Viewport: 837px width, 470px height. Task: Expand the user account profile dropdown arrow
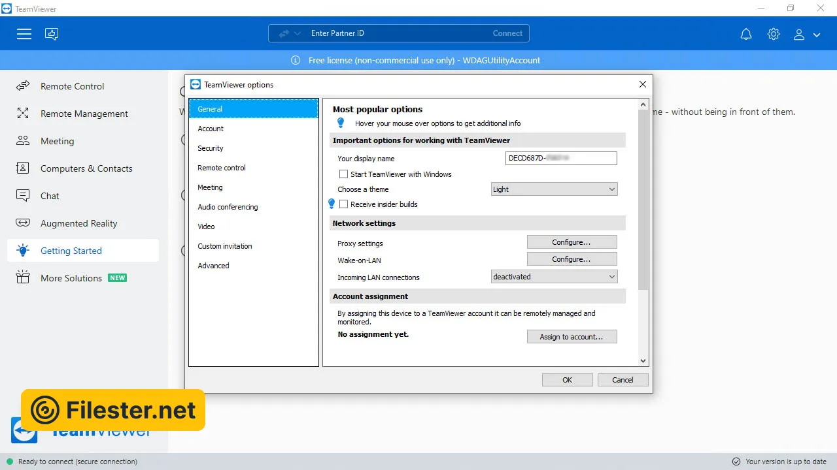coord(817,35)
